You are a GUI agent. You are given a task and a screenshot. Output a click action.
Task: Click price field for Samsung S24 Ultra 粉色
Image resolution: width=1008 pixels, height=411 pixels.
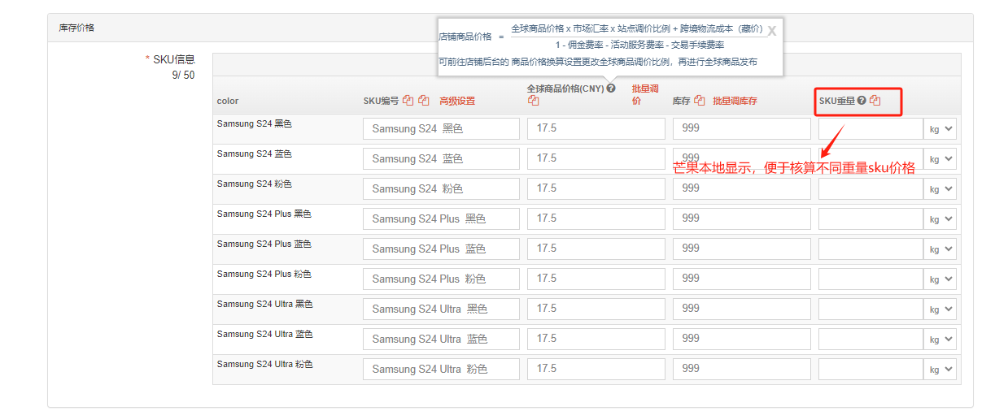[x=596, y=369]
